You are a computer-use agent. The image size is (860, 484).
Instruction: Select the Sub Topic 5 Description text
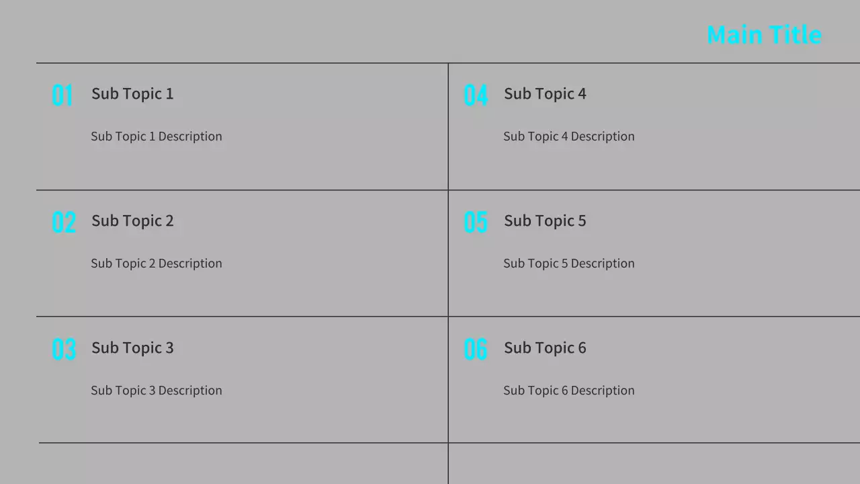(569, 264)
